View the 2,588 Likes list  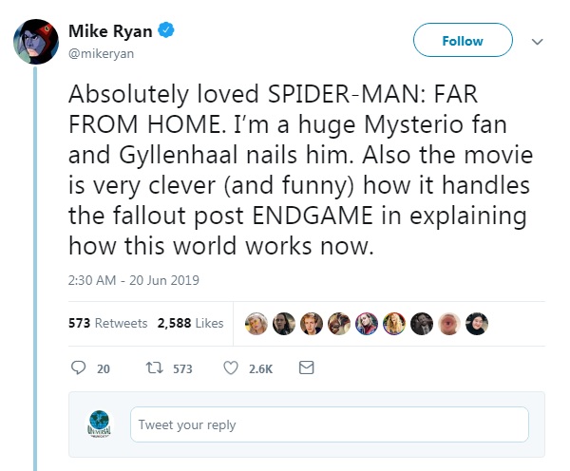pos(190,323)
